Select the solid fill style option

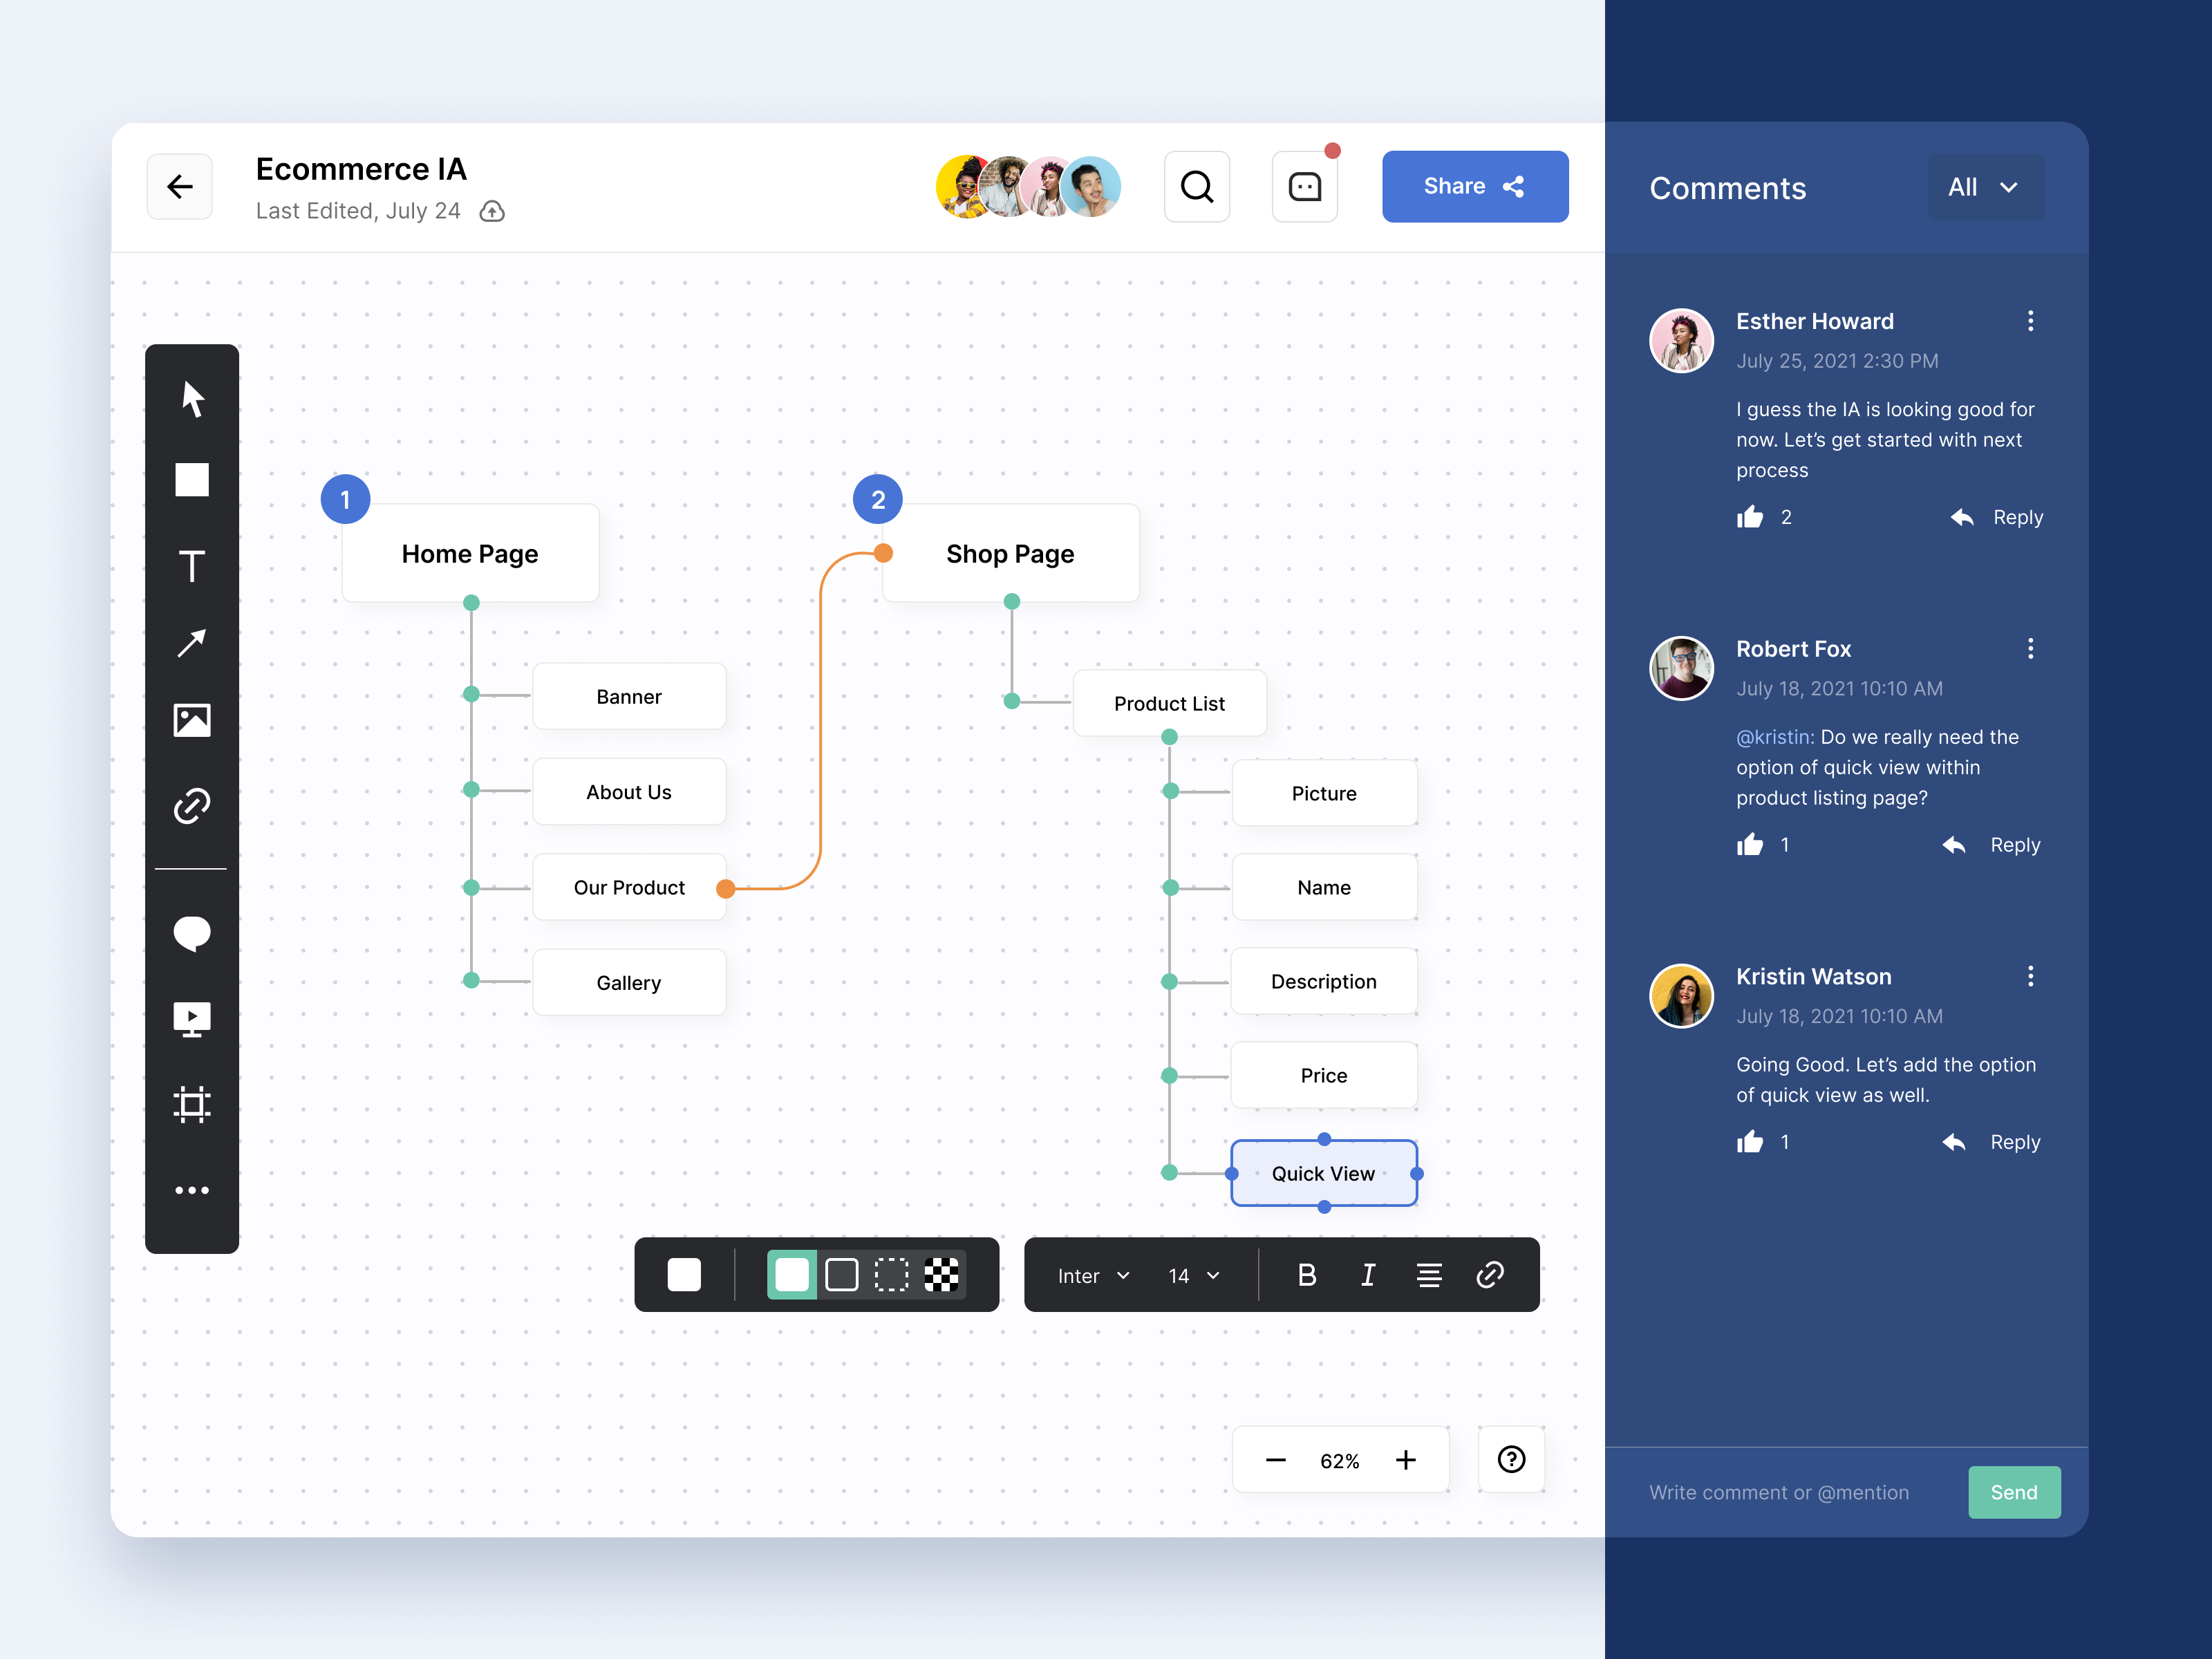(x=792, y=1275)
